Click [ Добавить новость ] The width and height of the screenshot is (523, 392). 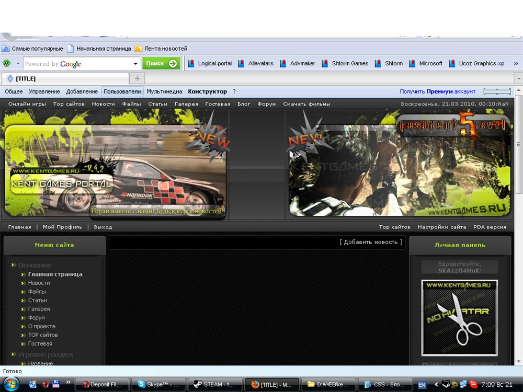371,243
